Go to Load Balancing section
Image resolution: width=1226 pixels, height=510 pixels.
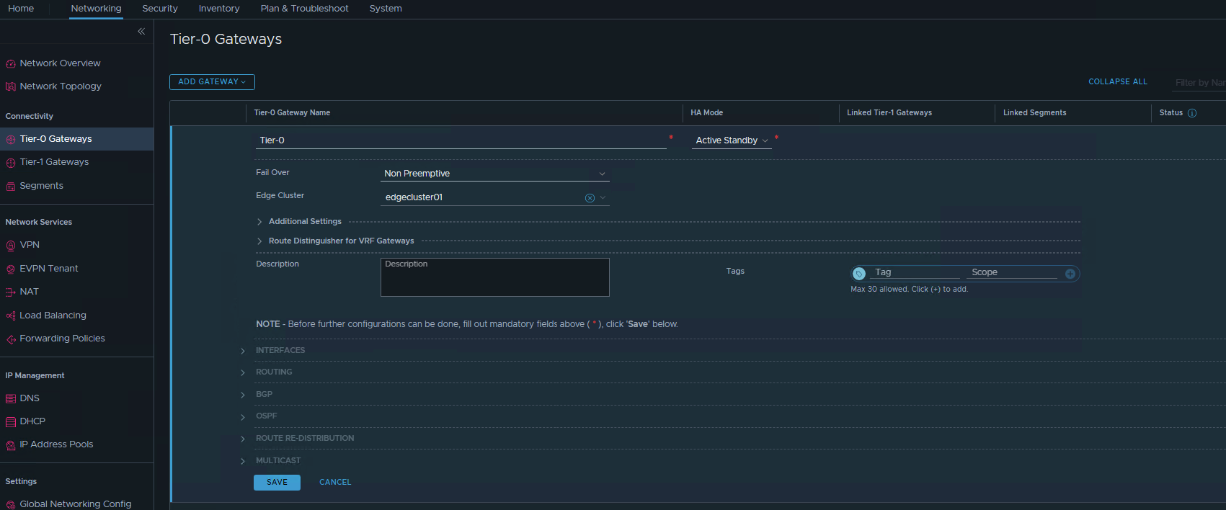(53, 316)
